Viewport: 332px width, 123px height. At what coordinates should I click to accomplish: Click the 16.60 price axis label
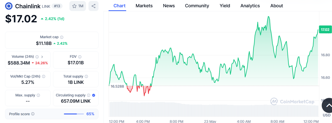point(325,78)
